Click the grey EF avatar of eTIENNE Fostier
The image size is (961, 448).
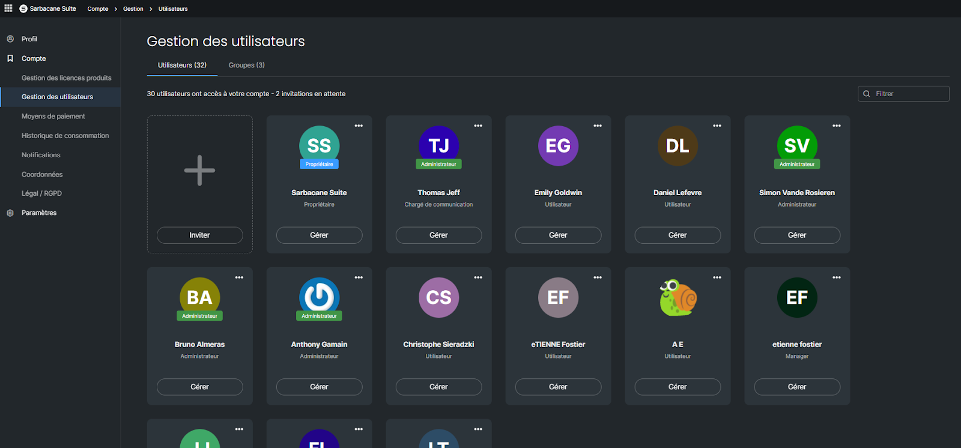[558, 297]
